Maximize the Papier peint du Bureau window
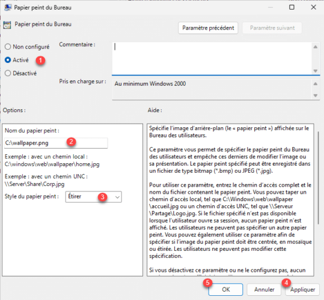324x300 pixels. point(292,7)
